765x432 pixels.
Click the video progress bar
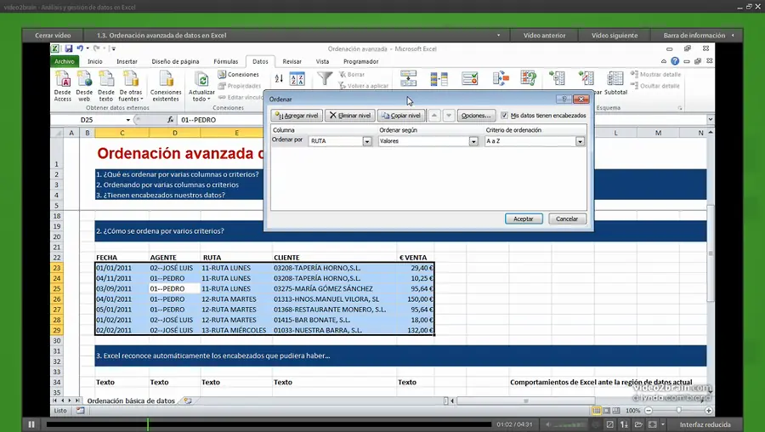269,424
